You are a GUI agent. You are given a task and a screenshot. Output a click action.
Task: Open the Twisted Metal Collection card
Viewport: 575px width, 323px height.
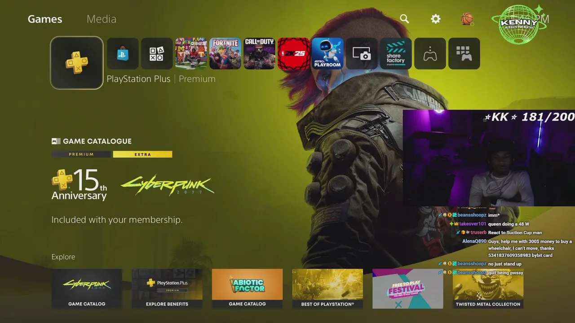[x=488, y=289]
